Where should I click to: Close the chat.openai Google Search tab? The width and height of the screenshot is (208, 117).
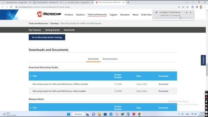[x=30, y=2]
